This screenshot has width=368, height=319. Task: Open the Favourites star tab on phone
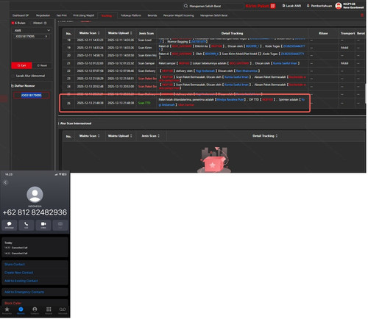coord(7,310)
